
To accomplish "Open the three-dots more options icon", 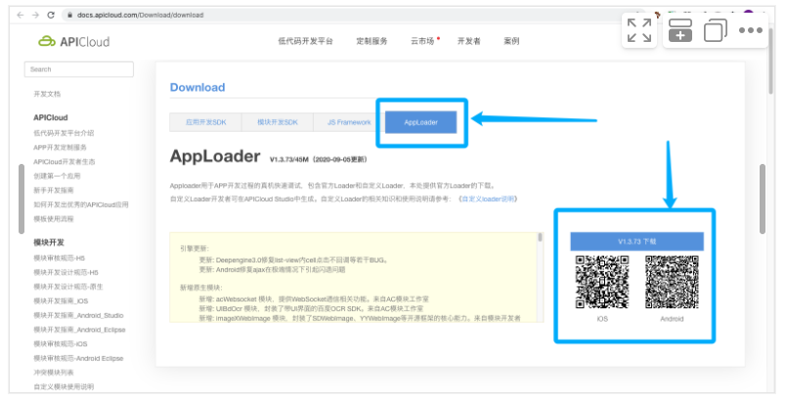I will point(751,30).
